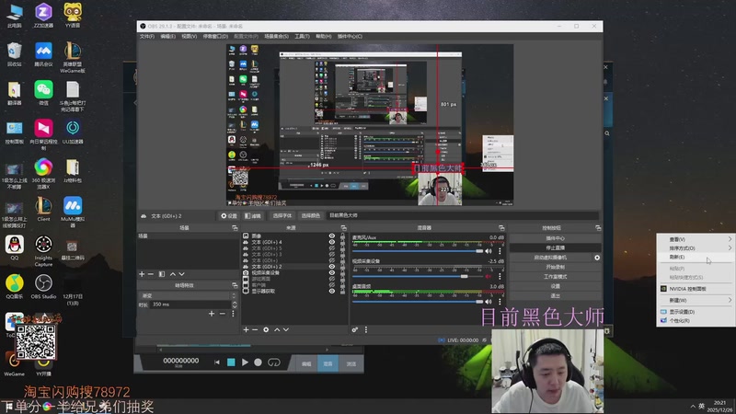The image size is (736, 414).
Task: Adjust 视频采集设备 volume slider
Action: coord(418,277)
